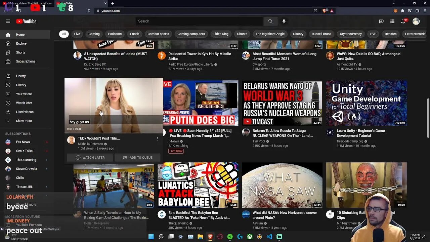
Task: Open the Brave wallet icon
Action: tap(417, 11)
